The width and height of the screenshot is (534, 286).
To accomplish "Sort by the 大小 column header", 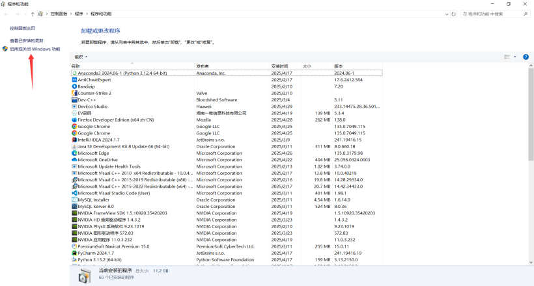I will [316, 66].
